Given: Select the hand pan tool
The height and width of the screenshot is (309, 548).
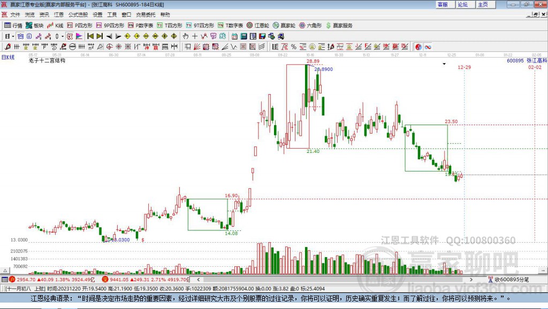Looking at the screenshot, I should [x=186, y=36].
